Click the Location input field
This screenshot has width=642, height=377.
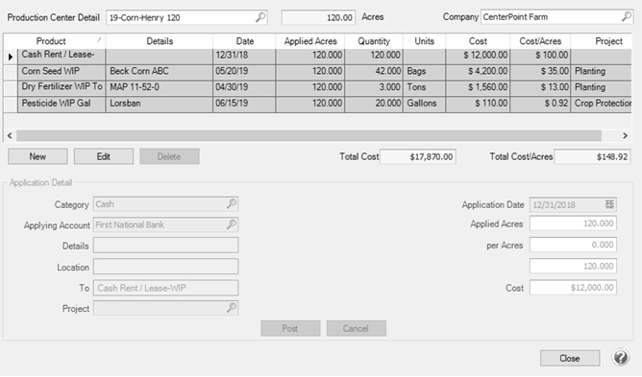click(x=165, y=267)
